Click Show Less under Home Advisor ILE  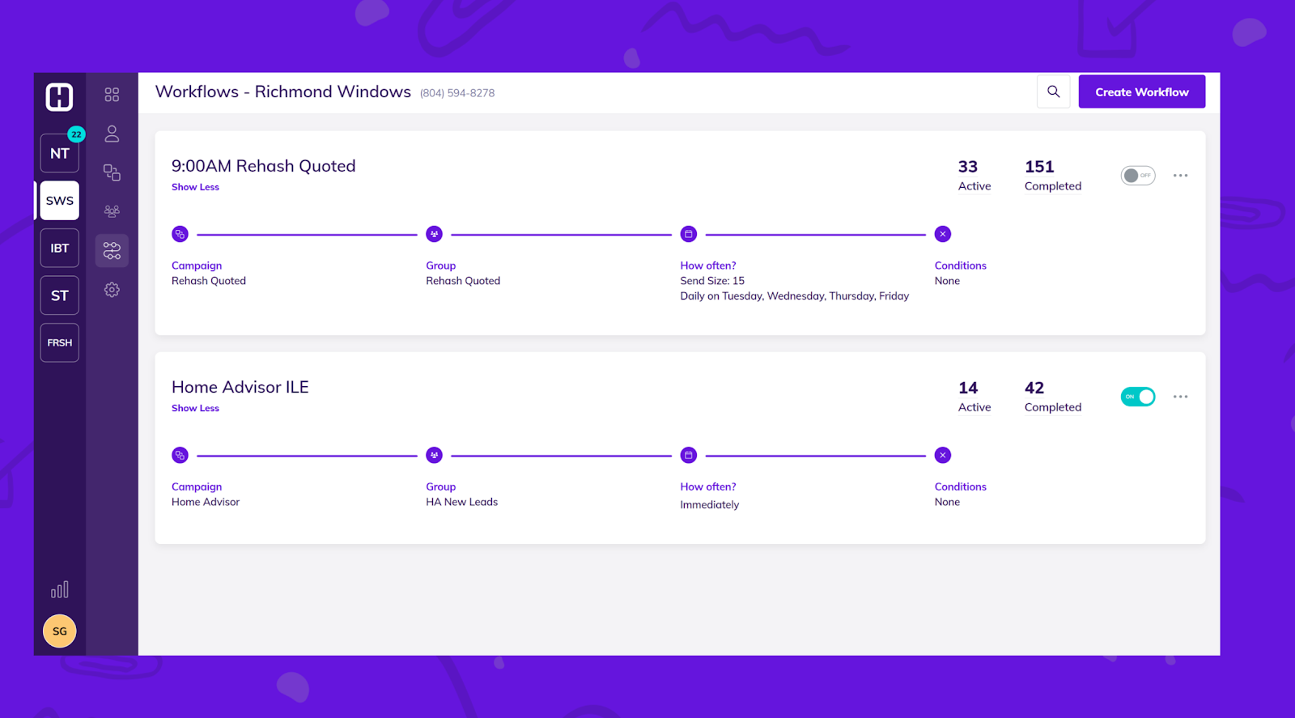pyautogui.click(x=195, y=408)
